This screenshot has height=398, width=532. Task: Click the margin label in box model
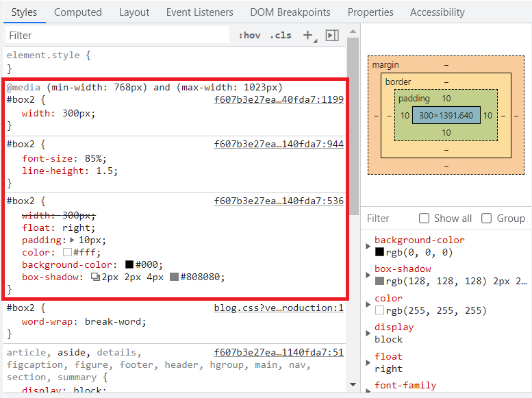(385, 65)
